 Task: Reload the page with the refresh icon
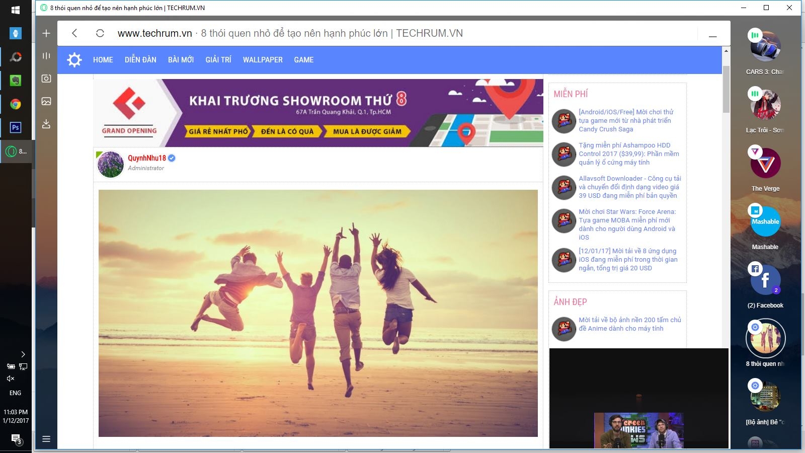(100, 33)
